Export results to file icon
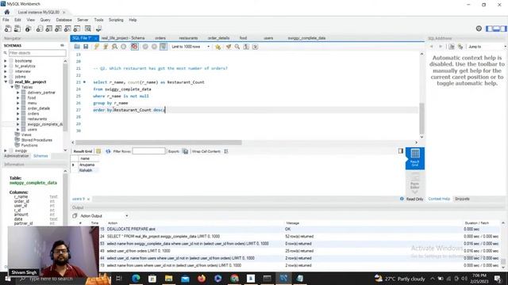The width and height of the screenshot is (508, 285). click(x=185, y=151)
